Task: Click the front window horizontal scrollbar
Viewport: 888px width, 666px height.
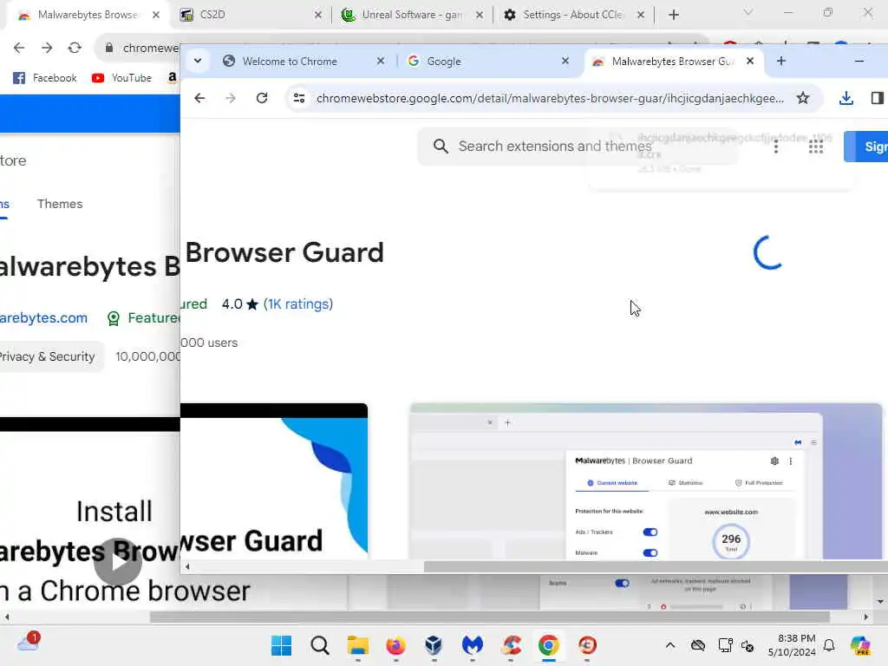Action: click(x=656, y=566)
